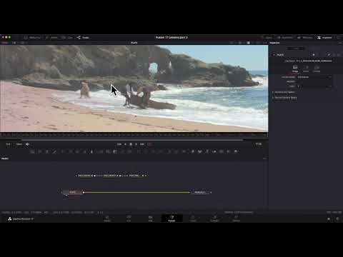The width and height of the screenshot is (343, 257).
Task: Add a Fast Noise tool
Action: point(40,151)
